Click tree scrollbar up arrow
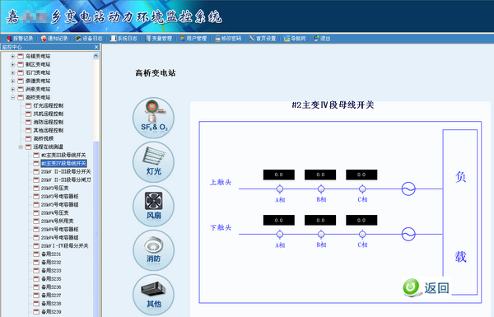The width and height of the screenshot is (494, 317). pyautogui.click(x=96, y=56)
